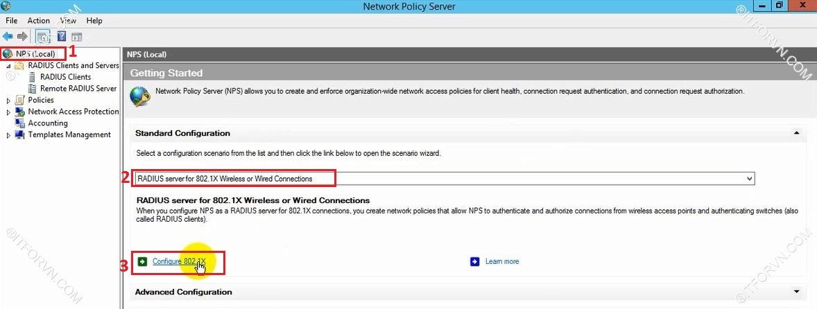Screen dimensions: 817x309
Task: Click the Back arrow toolbar icon
Action: 8,36
